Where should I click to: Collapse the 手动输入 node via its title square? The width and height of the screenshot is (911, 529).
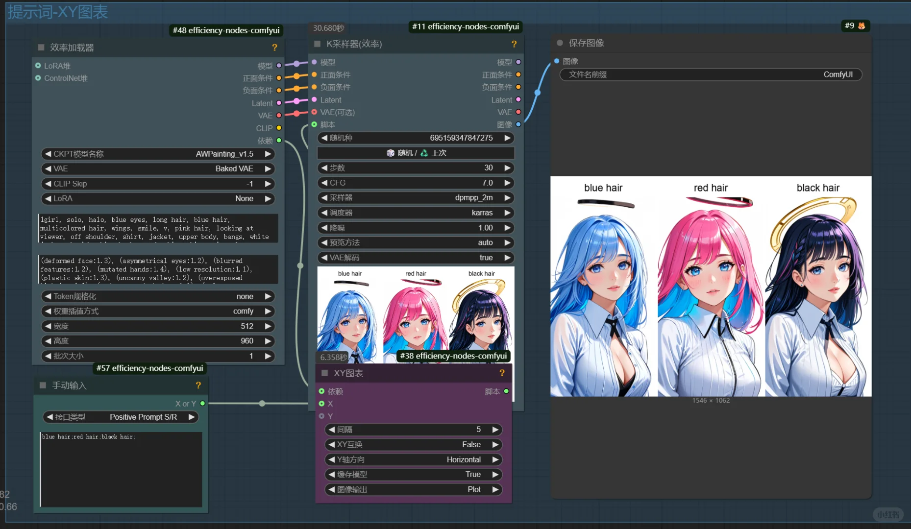point(43,385)
